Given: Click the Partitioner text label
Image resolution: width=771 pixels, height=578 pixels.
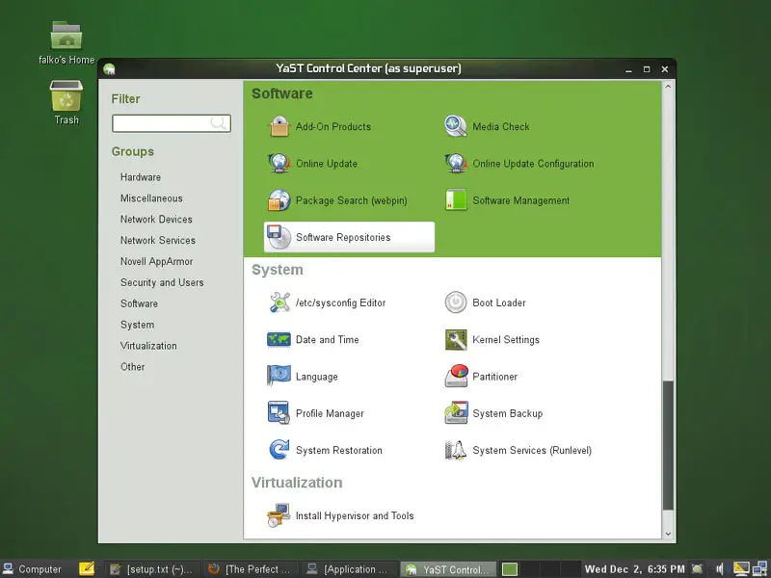Looking at the screenshot, I should (x=494, y=377).
